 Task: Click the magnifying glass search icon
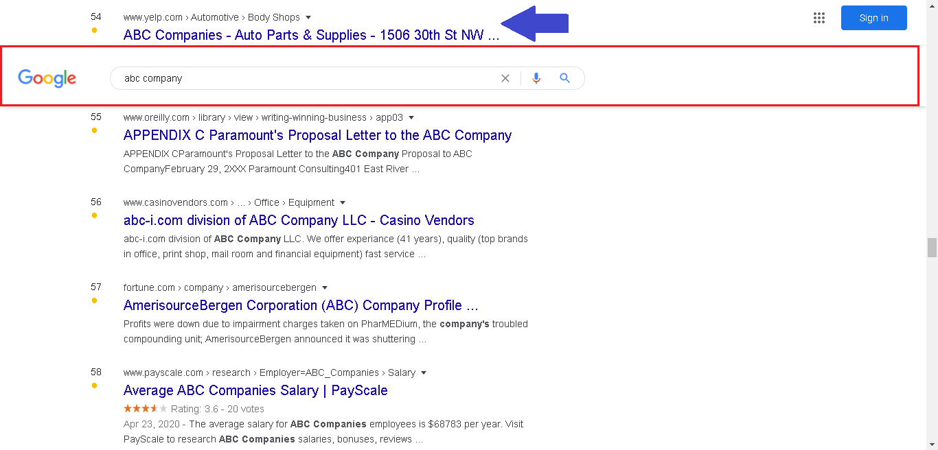coord(565,78)
